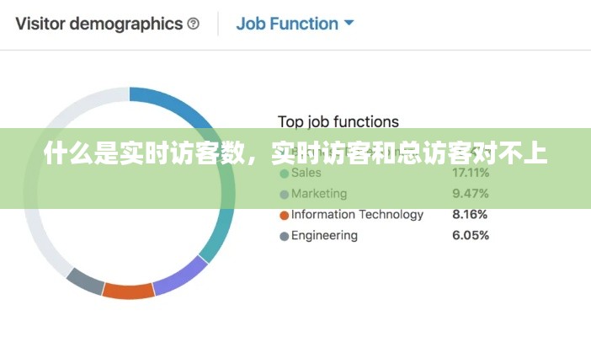The width and height of the screenshot is (591, 337).
Task: Click the orange Information Technology legend dot
Action: point(284,215)
